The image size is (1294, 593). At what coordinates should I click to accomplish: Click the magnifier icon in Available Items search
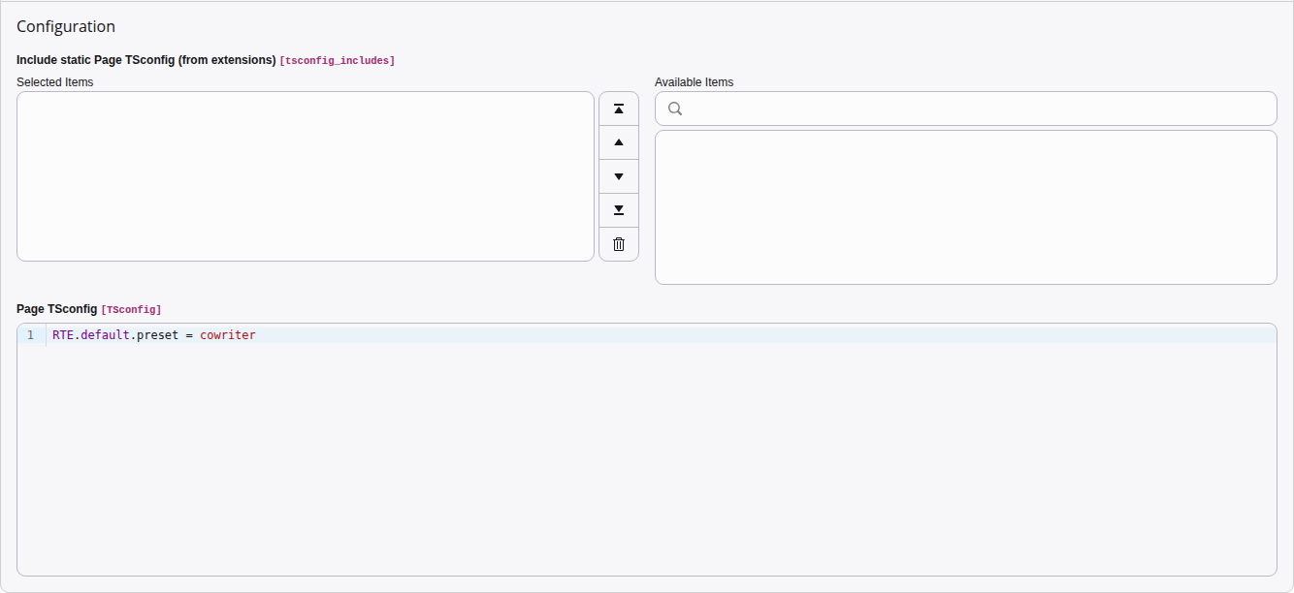tap(674, 109)
